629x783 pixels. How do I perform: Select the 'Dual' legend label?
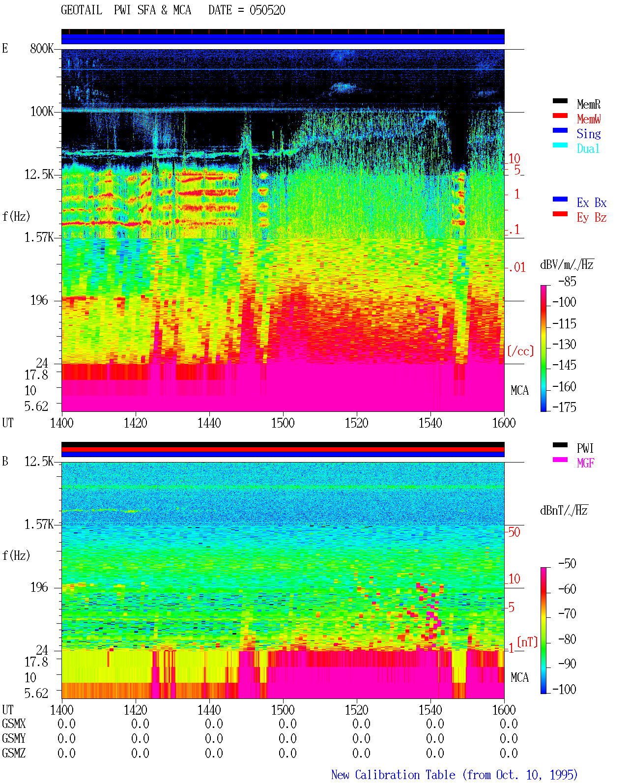coord(589,148)
